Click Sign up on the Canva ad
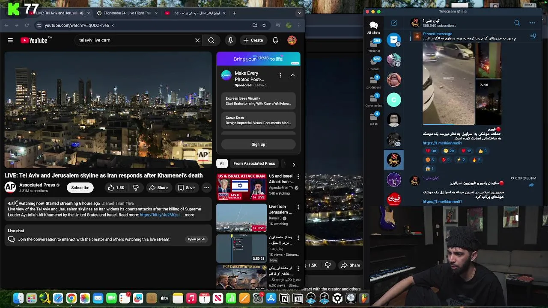The image size is (548, 308). [258, 145]
